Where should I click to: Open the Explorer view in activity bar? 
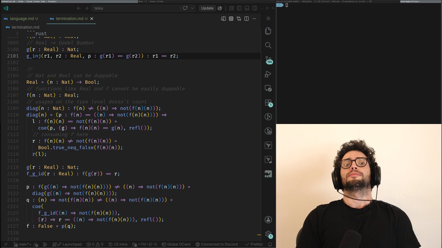(x=268, y=31)
